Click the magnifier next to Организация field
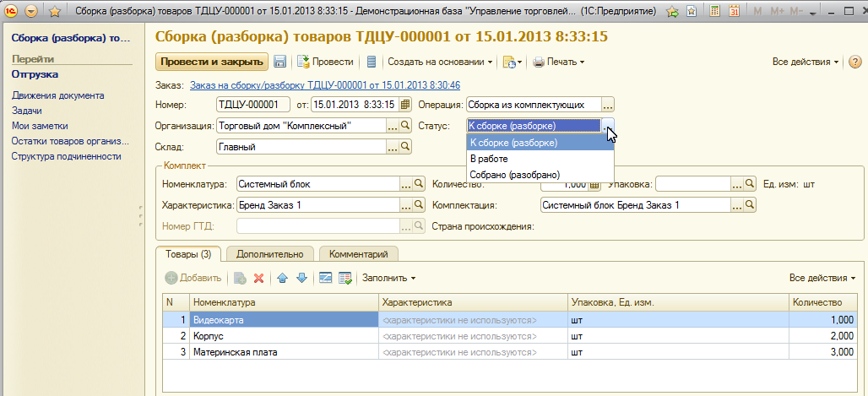 click(x=406, y=126)
